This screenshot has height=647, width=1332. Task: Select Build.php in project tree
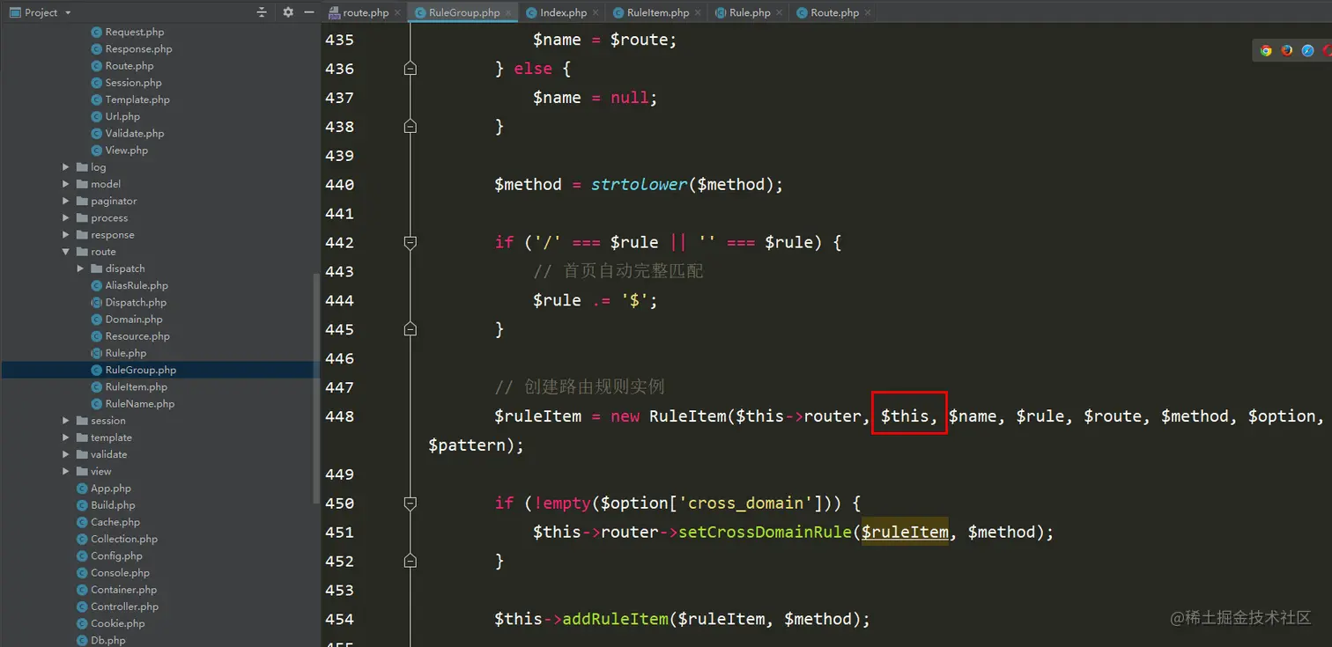point(106,505)
